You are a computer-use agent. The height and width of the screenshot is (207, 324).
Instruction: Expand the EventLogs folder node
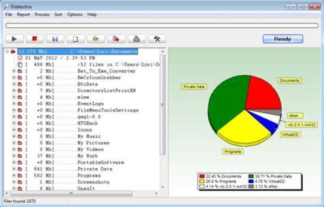click(x=14, y=103)
